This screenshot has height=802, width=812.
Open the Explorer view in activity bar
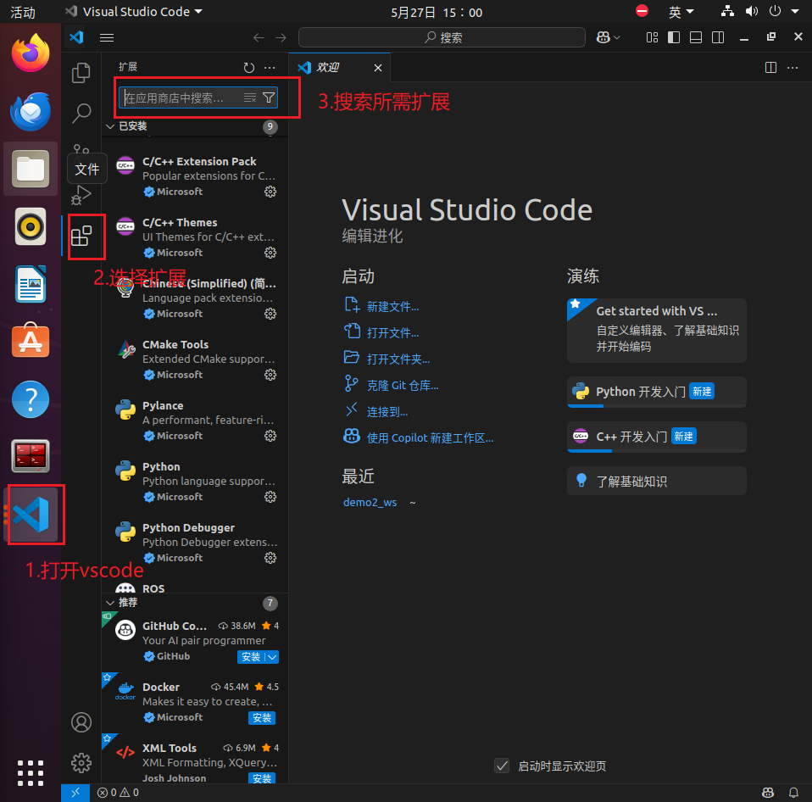click(x=81, y=73)
